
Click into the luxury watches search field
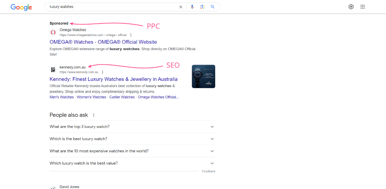pyautogui.click(x=113, y=7)
